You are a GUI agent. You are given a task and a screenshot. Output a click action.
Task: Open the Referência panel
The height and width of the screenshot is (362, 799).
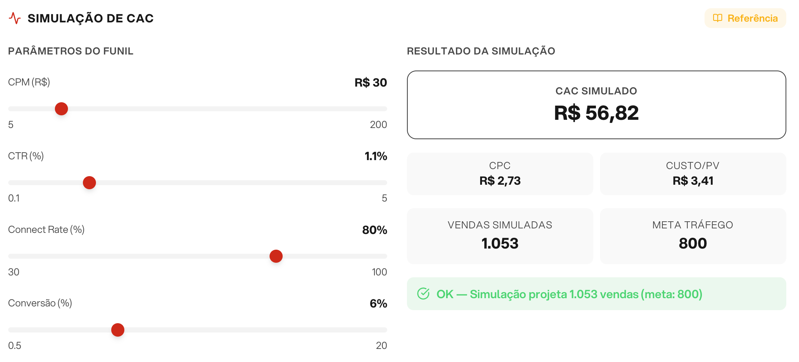(x=745, y=18)
